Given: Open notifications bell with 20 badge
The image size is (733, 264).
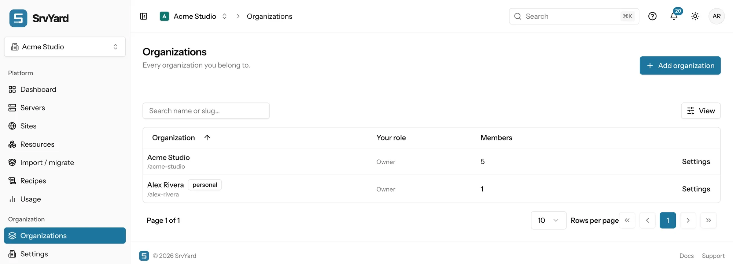Looking at the screenshot, I should click(x=674, y=16).
